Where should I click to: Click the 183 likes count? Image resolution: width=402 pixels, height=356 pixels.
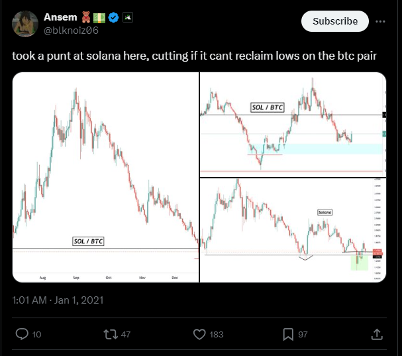(x=216, y=335)
